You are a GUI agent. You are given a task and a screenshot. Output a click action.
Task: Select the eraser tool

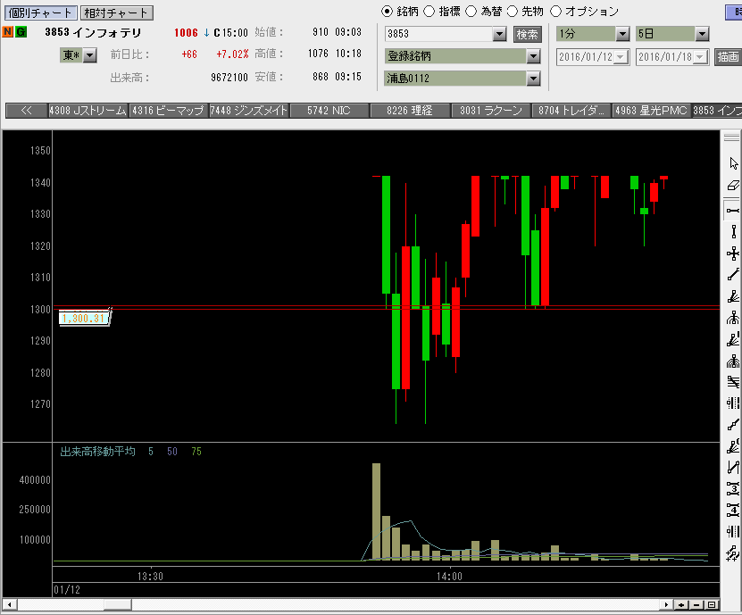733,186
